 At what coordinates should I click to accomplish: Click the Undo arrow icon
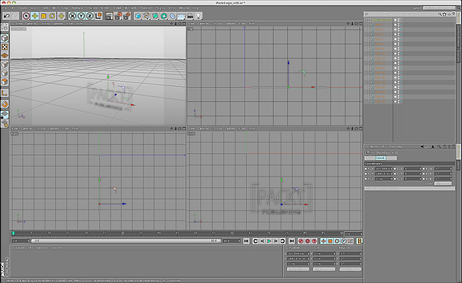pos(6,16)
